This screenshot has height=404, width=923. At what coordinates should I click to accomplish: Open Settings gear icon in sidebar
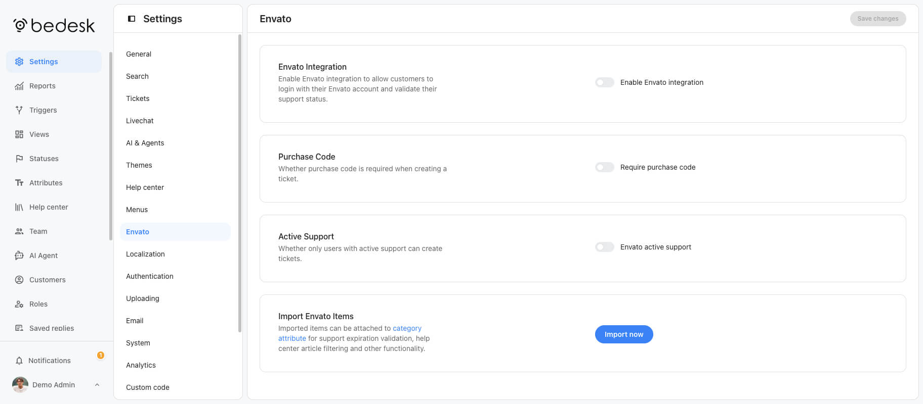click(x=19, y=62)
